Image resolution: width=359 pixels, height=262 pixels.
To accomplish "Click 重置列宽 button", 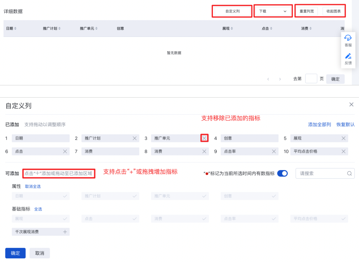I will coord(307,11).
